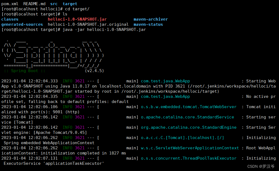Image resolution: width=279 pixels, height=171 pixels.
Task: Click w.s.c.ServletWebServerApplicationContext logger name
Action: [x=190, y=148]
